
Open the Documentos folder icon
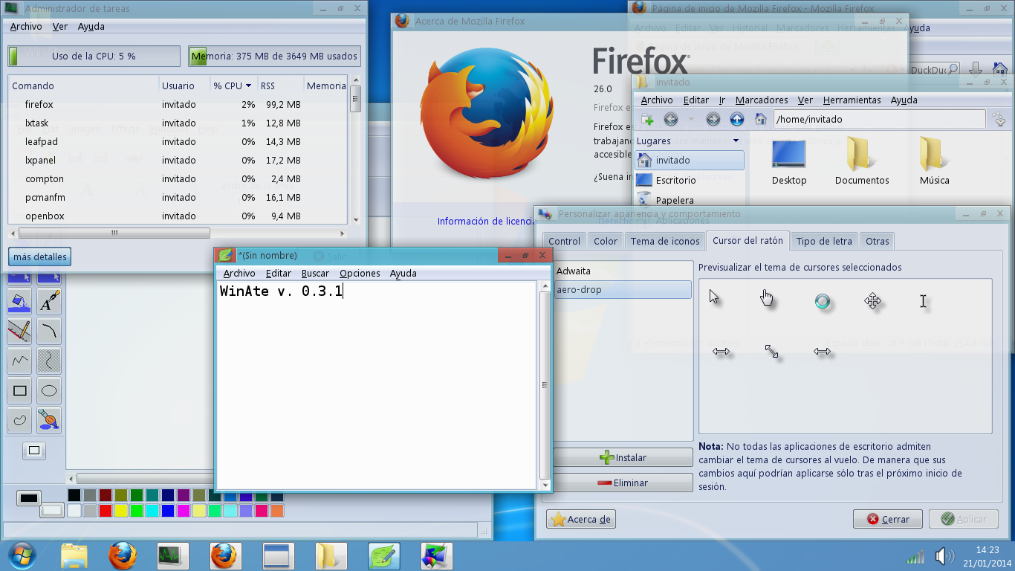(862, 161)
